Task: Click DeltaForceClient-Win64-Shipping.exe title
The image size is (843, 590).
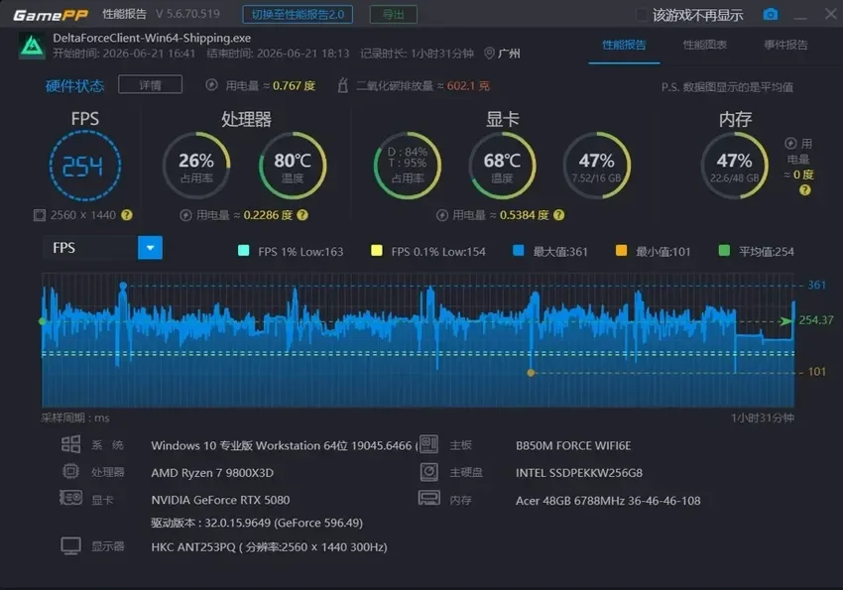Action: (152, 38)
